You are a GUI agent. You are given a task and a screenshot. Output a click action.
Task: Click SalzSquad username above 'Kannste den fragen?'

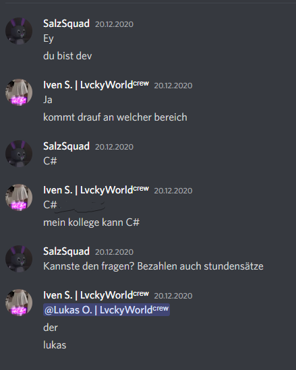pos(66,251)
